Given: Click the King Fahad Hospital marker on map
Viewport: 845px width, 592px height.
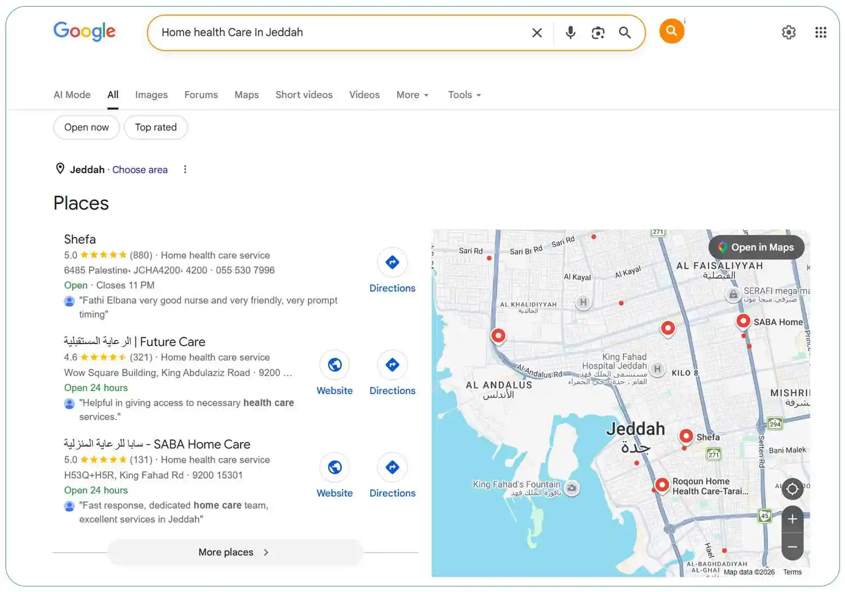Looking at the screenshot, I should coord(657,369).
